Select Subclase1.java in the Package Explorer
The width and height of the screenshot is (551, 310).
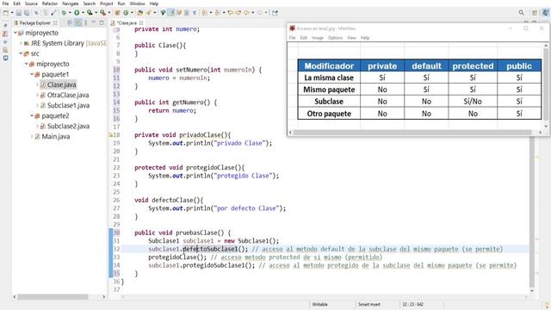(x=68, y=105)
